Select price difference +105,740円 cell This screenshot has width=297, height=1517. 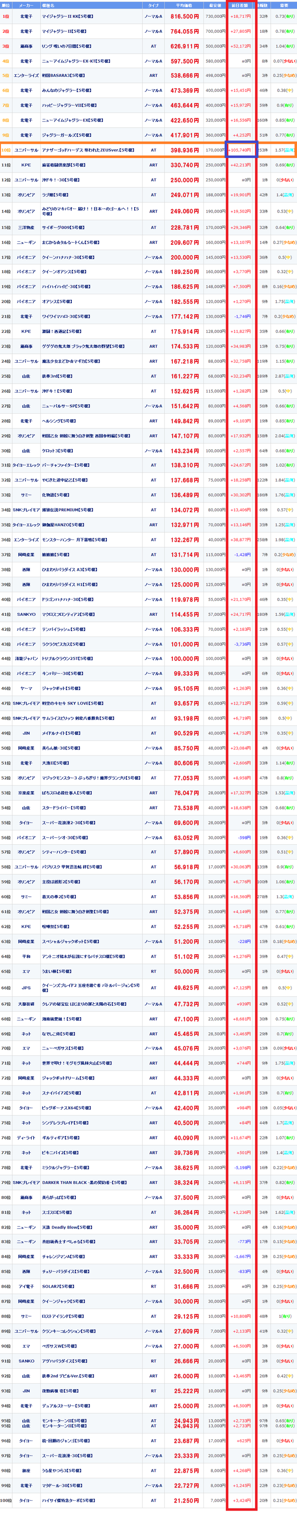[241, 150]
